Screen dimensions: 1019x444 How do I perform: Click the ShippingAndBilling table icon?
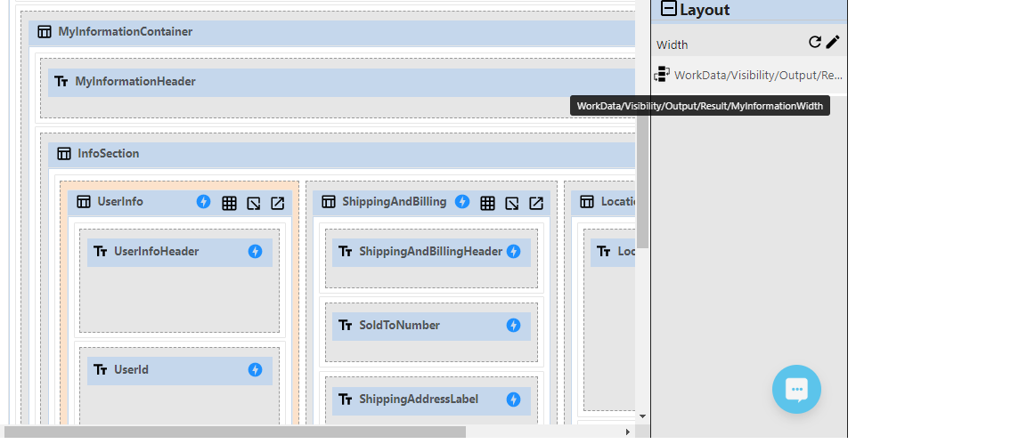pos(328,202)
